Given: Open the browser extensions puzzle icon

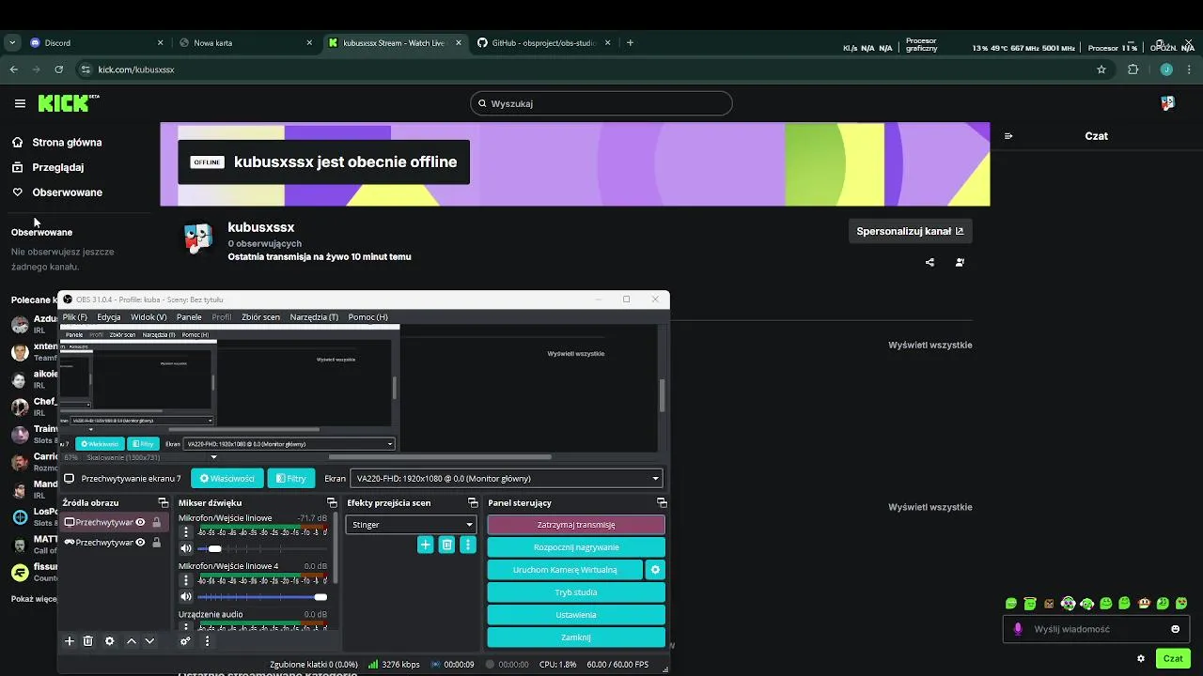Looking at the screenshot, I should click(x=1133, y=69).
